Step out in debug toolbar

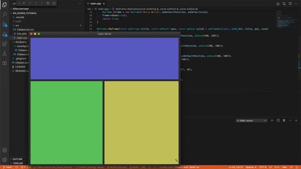[42, 3]
